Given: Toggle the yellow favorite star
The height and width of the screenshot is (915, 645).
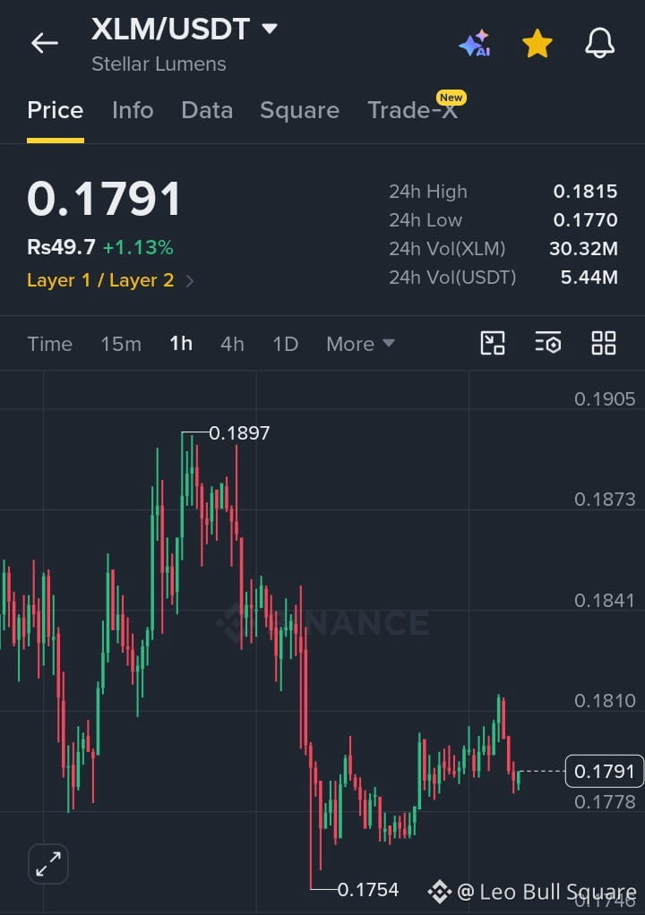Looking at the screenshot, I should coord(537,44).
